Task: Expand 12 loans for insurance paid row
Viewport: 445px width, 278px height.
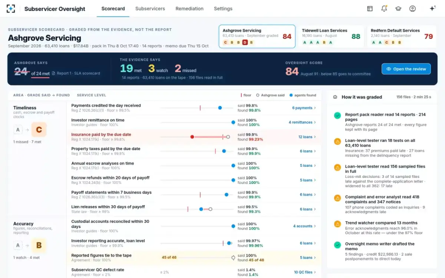Action: click(x=307, y=137)
